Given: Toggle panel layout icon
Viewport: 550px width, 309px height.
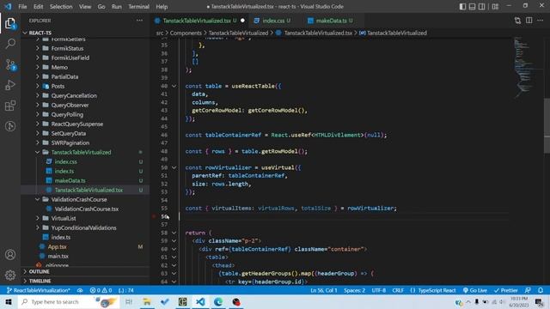Looking at the screenshot, I should 473,7.
